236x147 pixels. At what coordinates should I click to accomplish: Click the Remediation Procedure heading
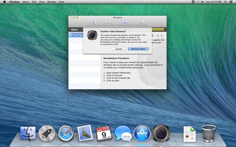116,58
